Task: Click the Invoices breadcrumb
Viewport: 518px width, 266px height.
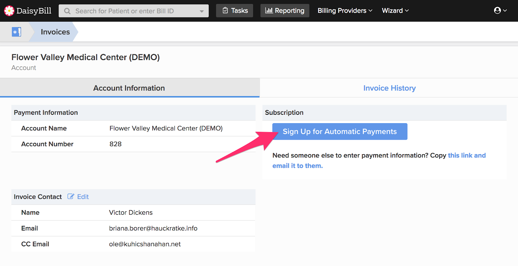Action: pyautogui.click(x=55, y=32)
